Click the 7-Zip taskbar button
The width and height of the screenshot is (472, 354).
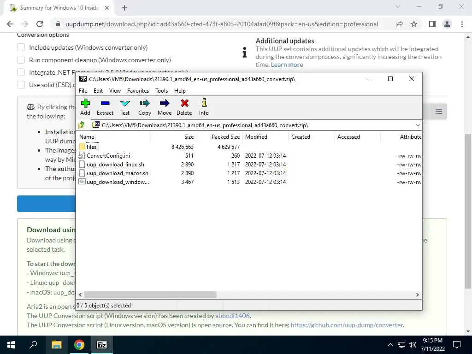102,345
